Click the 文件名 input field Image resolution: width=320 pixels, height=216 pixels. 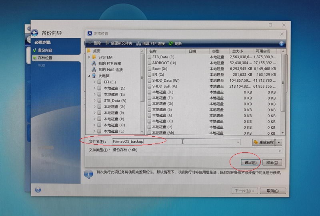point(176,141)
